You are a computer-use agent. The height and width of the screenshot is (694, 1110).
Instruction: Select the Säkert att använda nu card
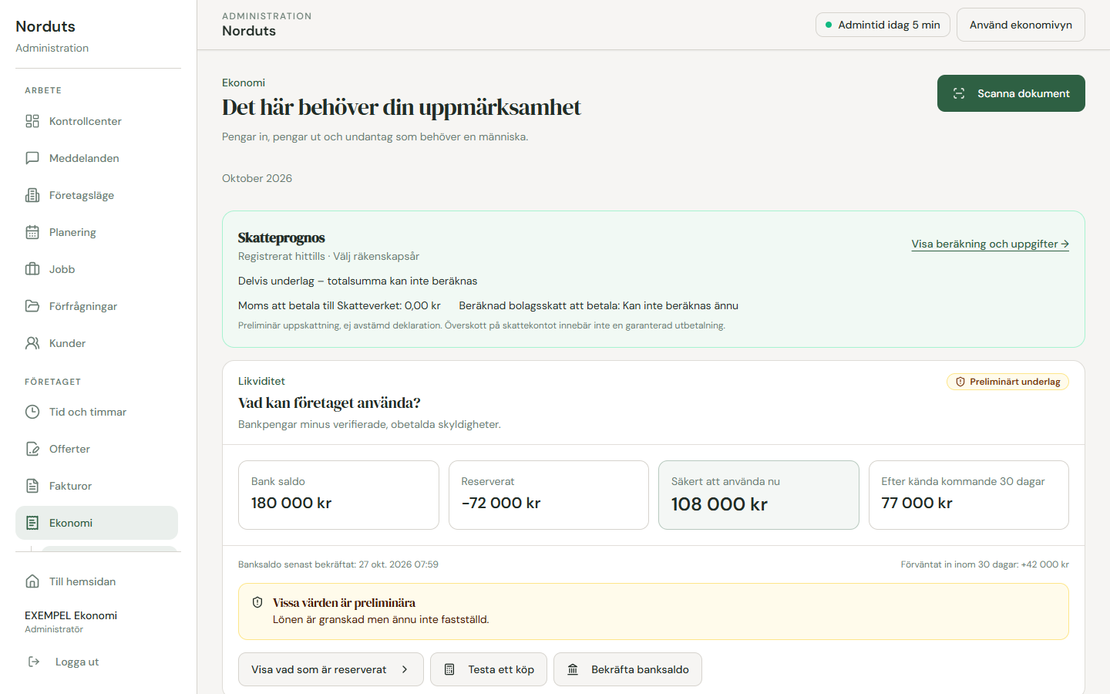pos(758,495)
